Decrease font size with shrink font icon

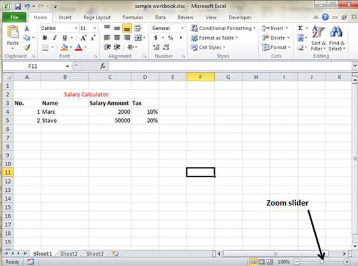click(x=93, y=38)
